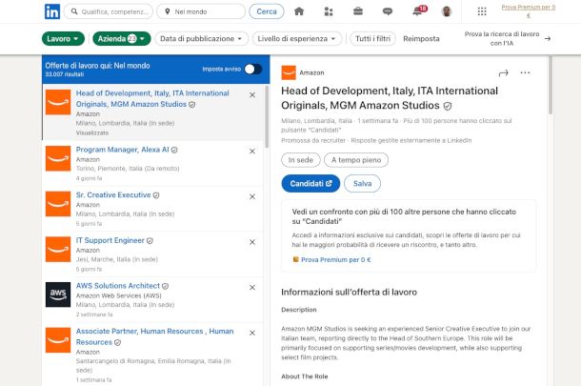This screenshot has height=386, width=581.
Task: Focus the Nel mondo location field
Action: (201, 11)
